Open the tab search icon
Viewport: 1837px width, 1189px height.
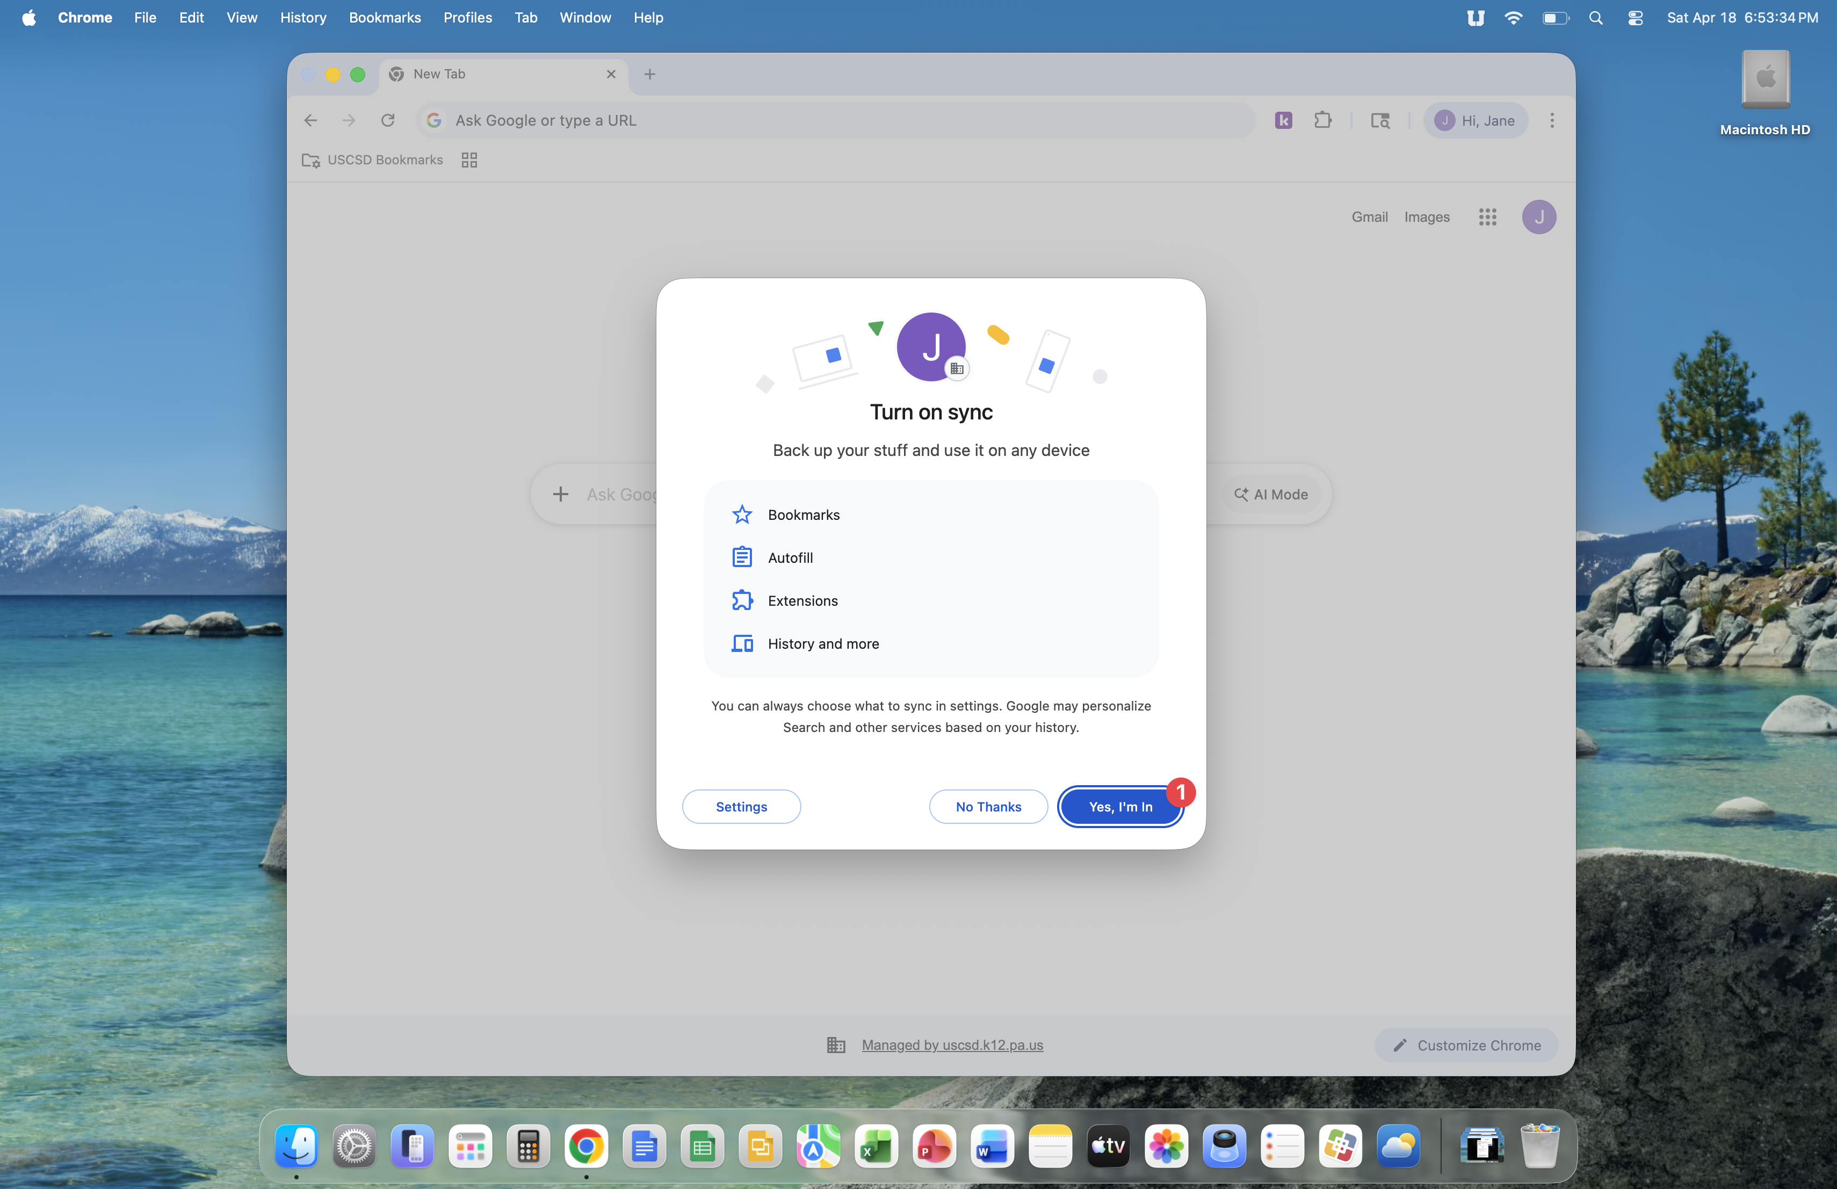tap(1380, 120)
